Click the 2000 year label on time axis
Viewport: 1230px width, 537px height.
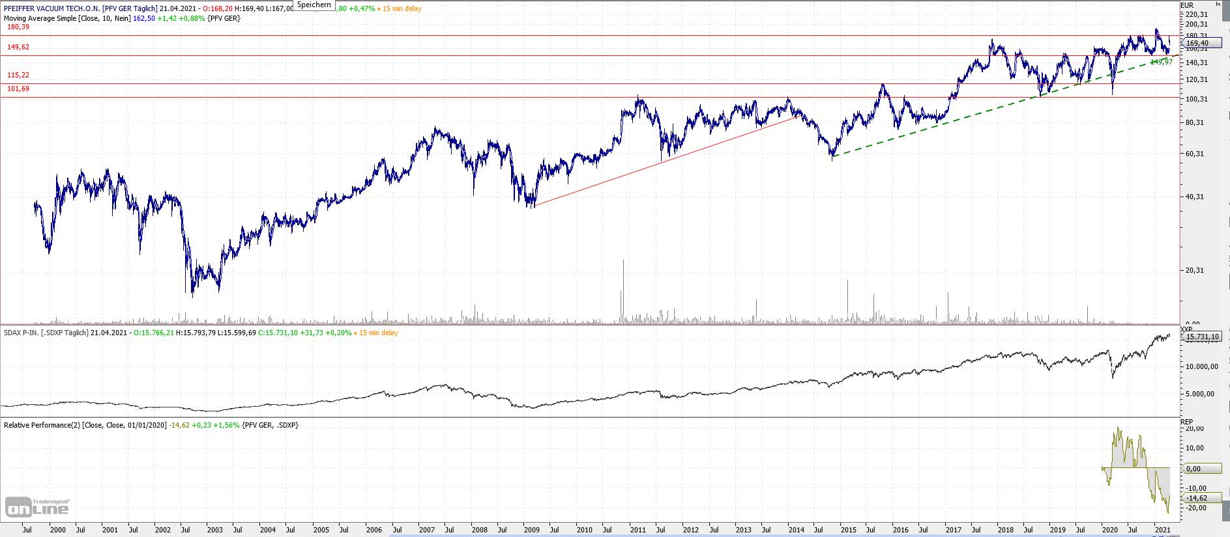click(x=58, y=530)
